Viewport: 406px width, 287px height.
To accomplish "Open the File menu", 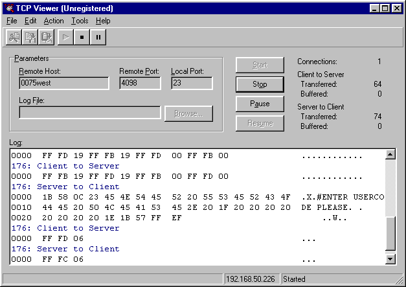I will pyautogui.click(x=12, y=21).
